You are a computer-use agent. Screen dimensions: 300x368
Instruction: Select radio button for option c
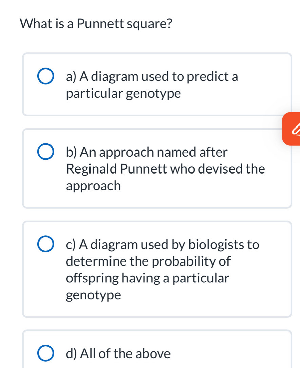(46, 244)
